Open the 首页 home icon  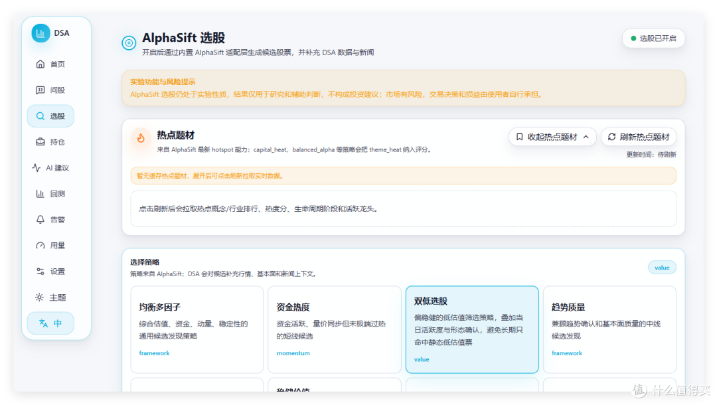click(40, 64)
